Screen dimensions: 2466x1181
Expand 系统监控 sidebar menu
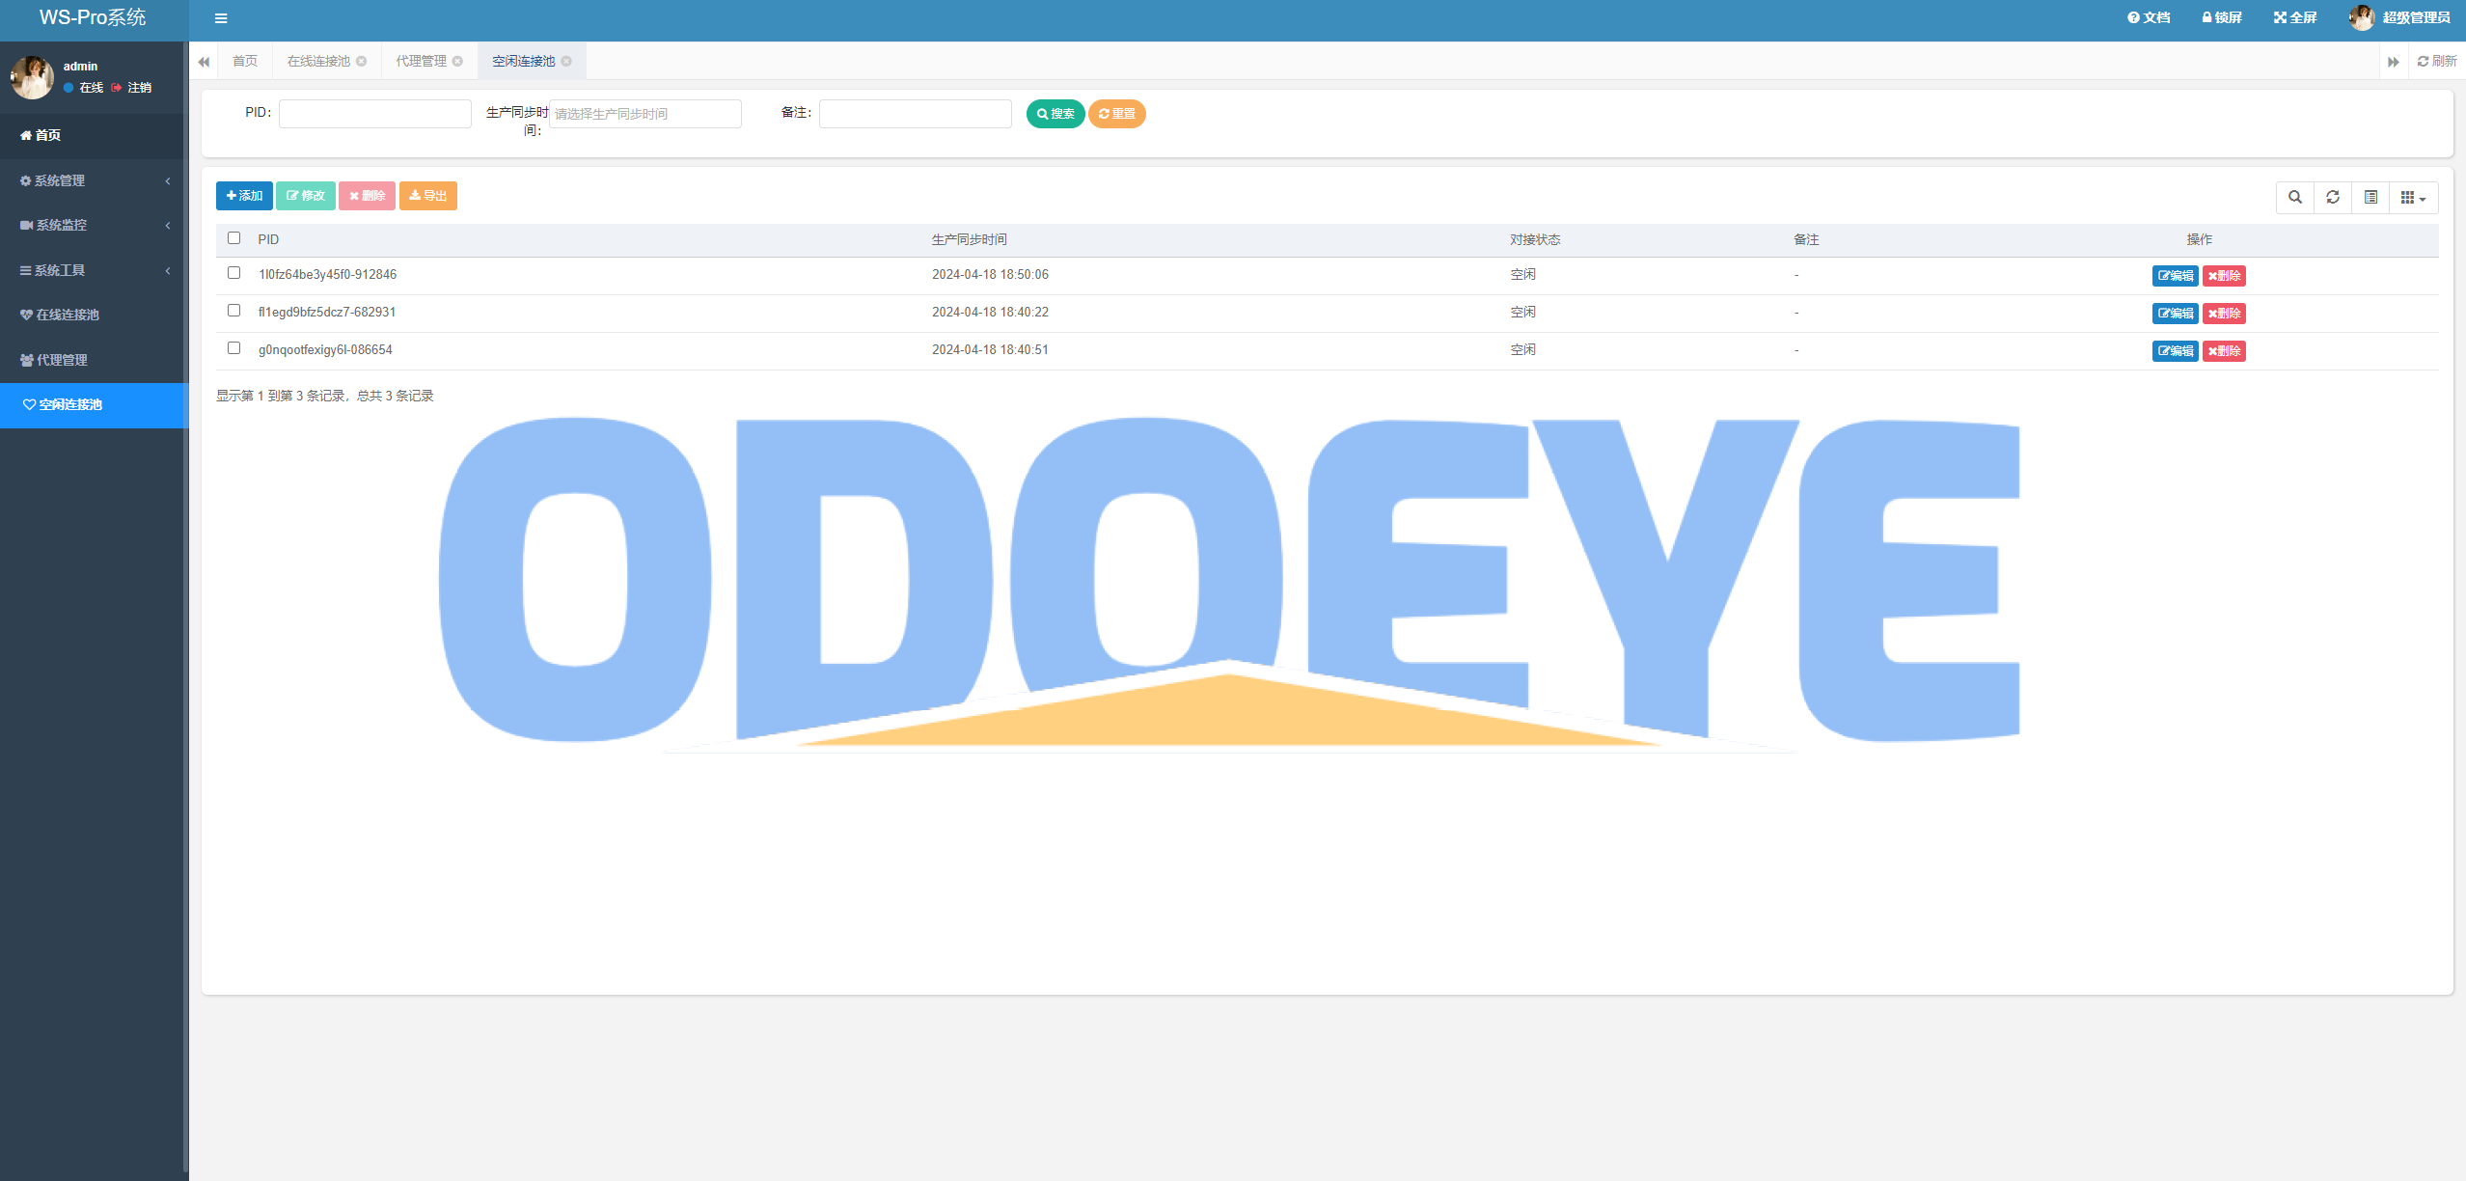click(93, 225)
